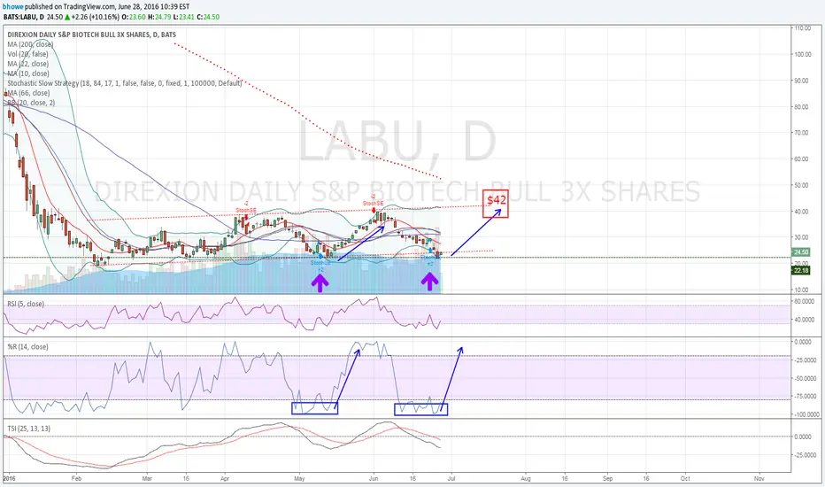
Task: Select the MA (22, close) indicator label
Action: (x=28, y=64)
